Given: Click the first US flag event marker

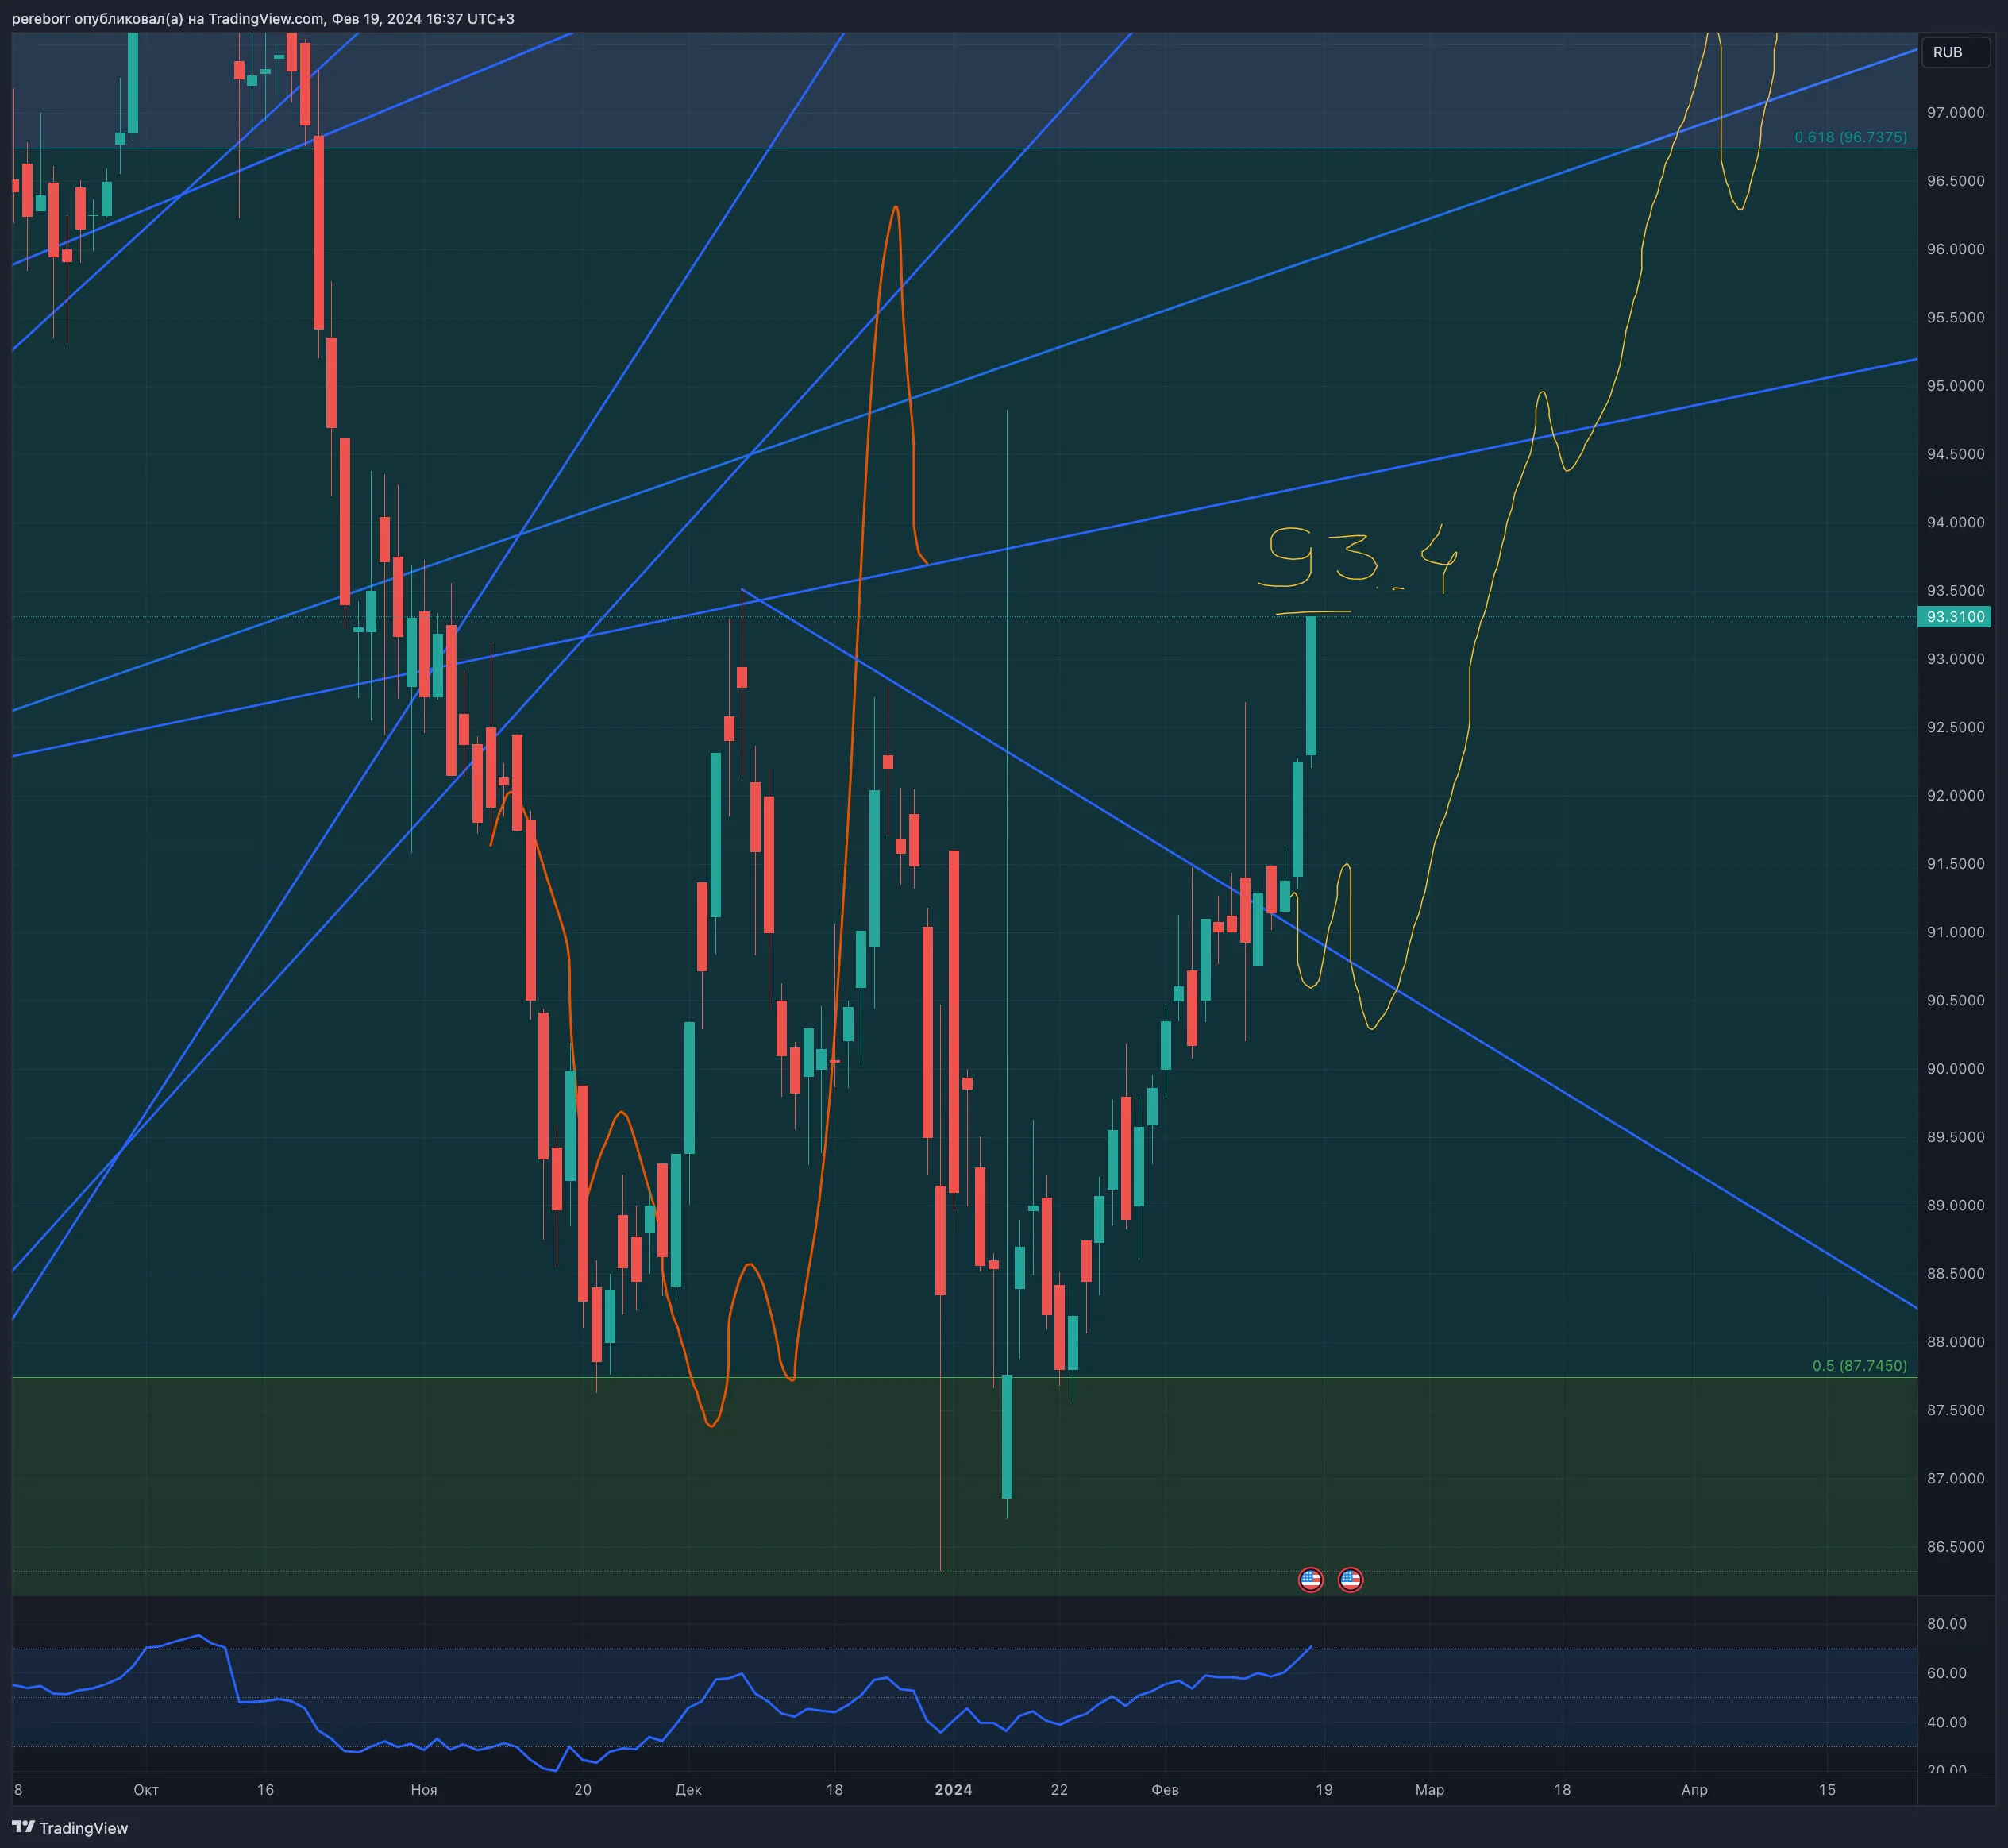Looking at the screenshot, I should click(x=1310, y=1580).
